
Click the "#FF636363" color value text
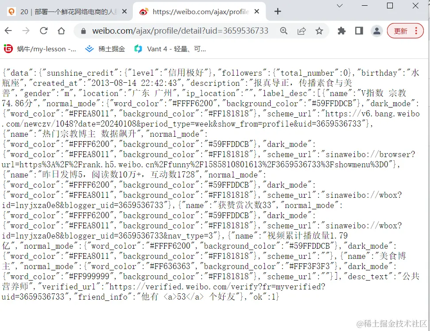pos(170,266)
